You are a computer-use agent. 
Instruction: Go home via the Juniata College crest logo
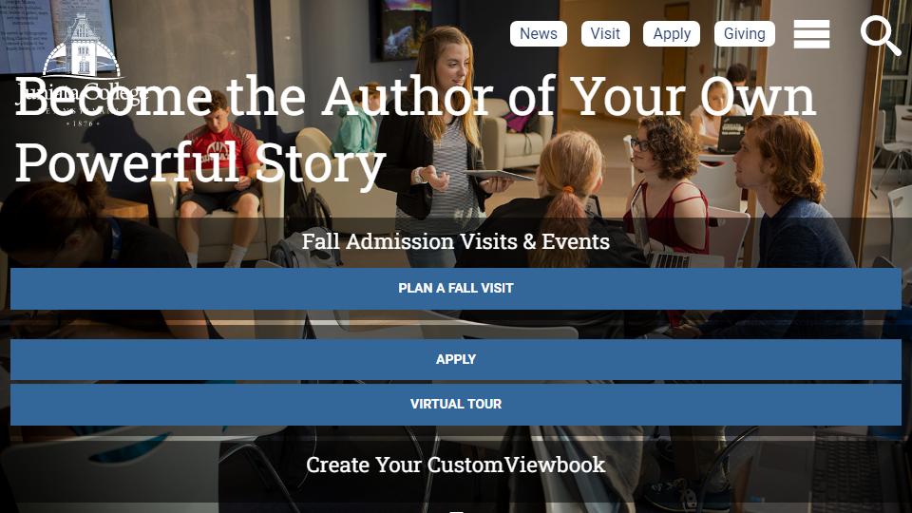pyautogui.click(x=82, y=47)
